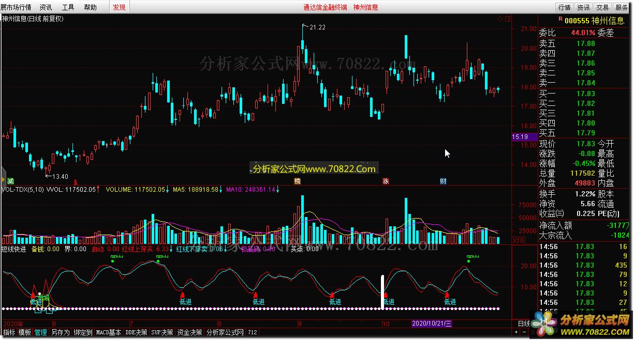Click the tick row with volume 435
The height and width of the screenshot is (340, 634).
click(x=585, y=265)
